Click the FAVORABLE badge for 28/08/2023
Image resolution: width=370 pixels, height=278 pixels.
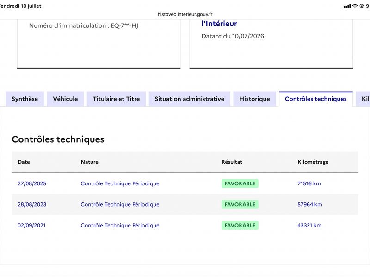click(x=240, y=204)
